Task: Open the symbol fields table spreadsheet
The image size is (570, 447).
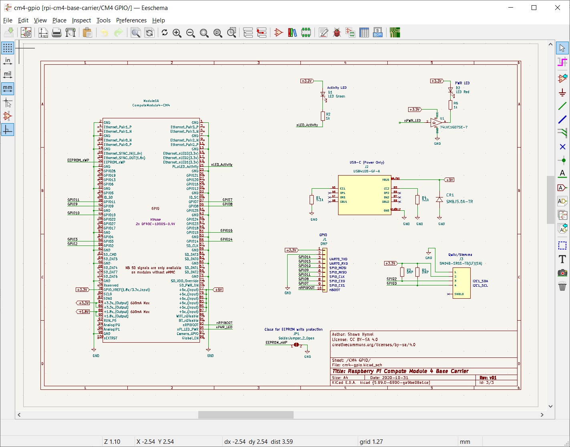Action: (364, 32)
